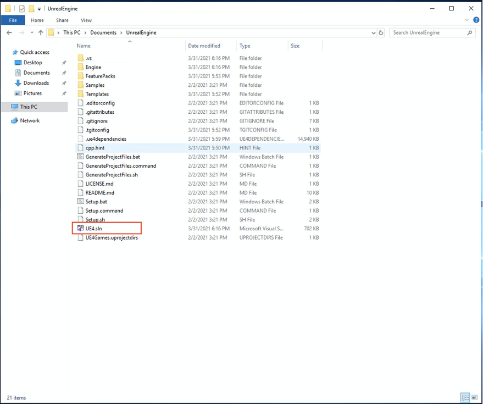Screen dimensions: 483x404
Task: Open the FeaturePacks folder
Action: (x=103, y=76)
